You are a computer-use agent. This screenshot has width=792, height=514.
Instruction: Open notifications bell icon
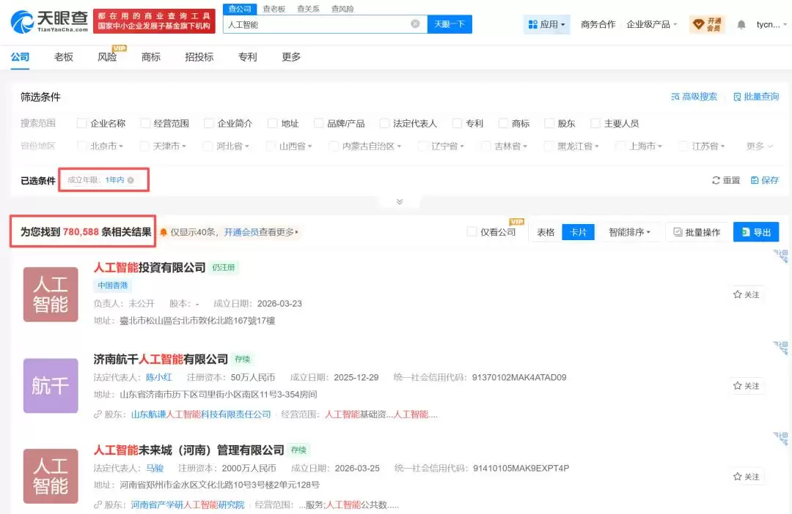(x=741, y=24)
